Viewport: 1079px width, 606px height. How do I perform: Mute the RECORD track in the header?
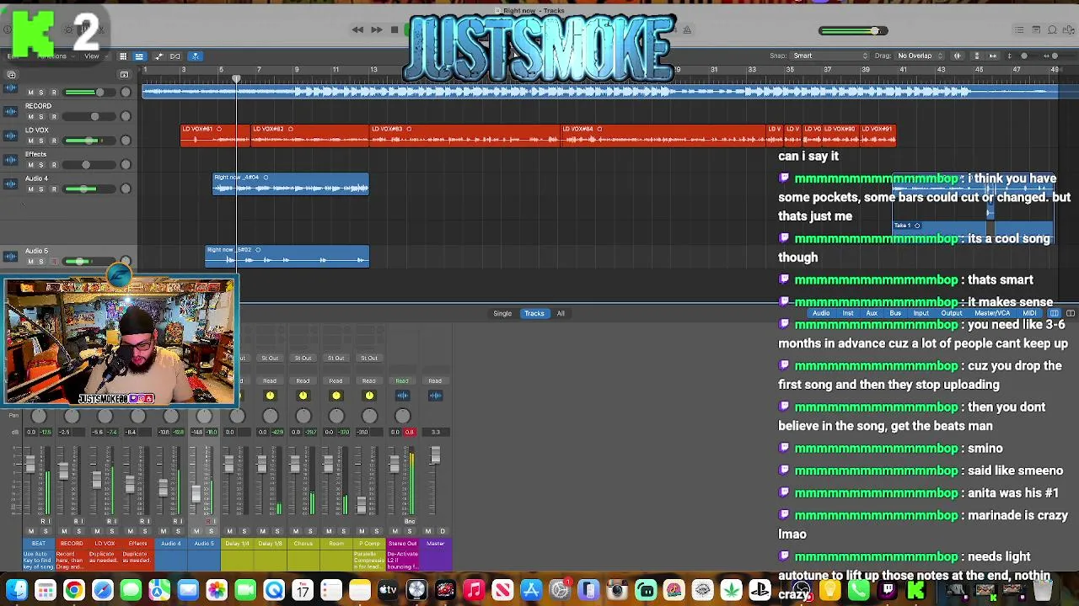click(x=30, y=117)
